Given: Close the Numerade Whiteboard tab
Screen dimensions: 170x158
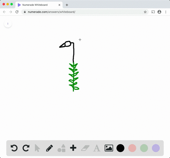Looking at the screenshot, I should tap(59, 5).
